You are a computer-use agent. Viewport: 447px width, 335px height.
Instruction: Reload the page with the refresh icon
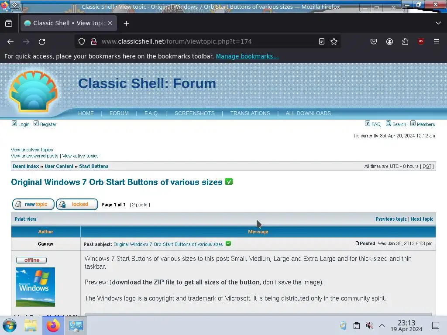[42, 41]
